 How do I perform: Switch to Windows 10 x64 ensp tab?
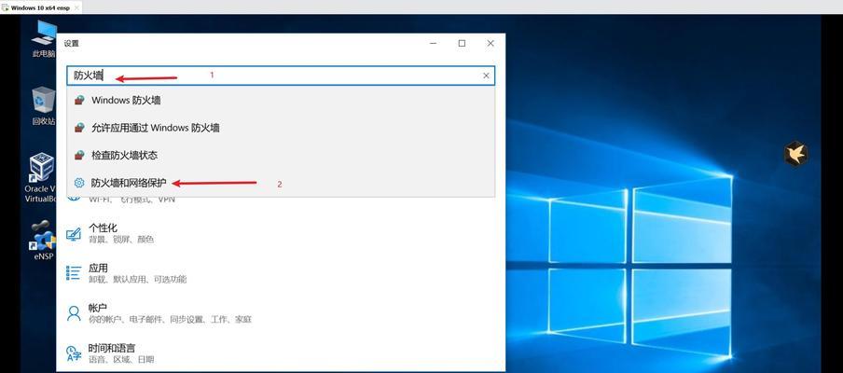pos(40,8)
